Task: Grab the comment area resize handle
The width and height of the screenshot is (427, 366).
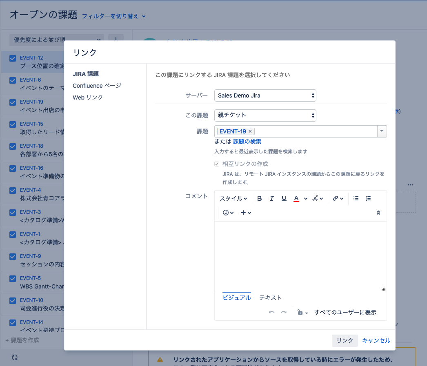Action: tap(383, 289)
